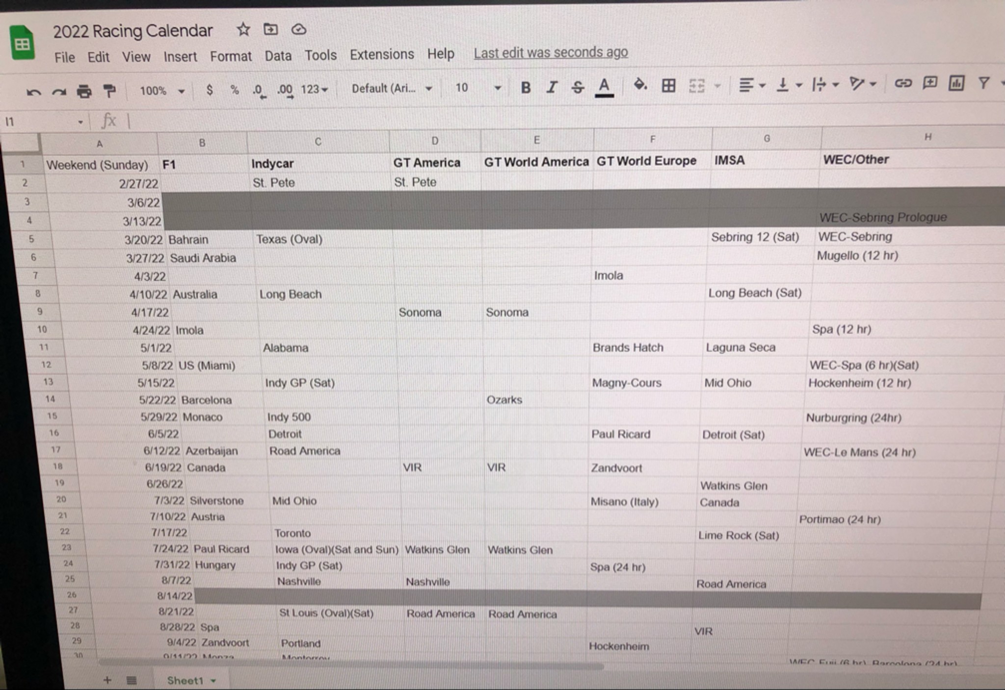Open the fill color bucket
Viewport: 1005px width, 690px height.
point(640,86)
